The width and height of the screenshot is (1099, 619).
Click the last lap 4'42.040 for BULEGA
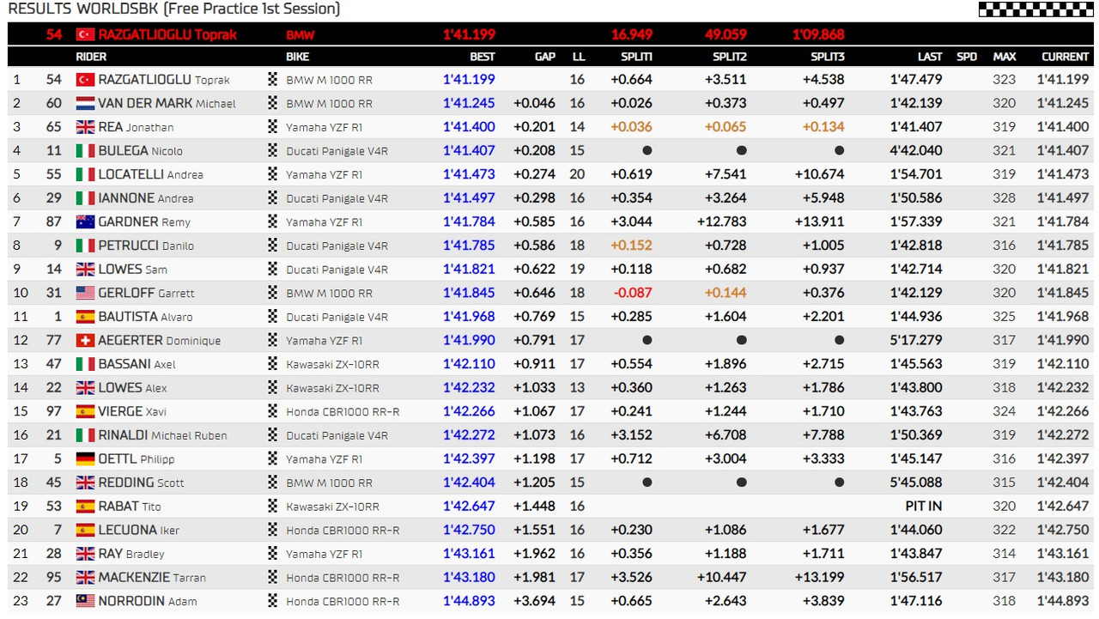click(916, 151)
